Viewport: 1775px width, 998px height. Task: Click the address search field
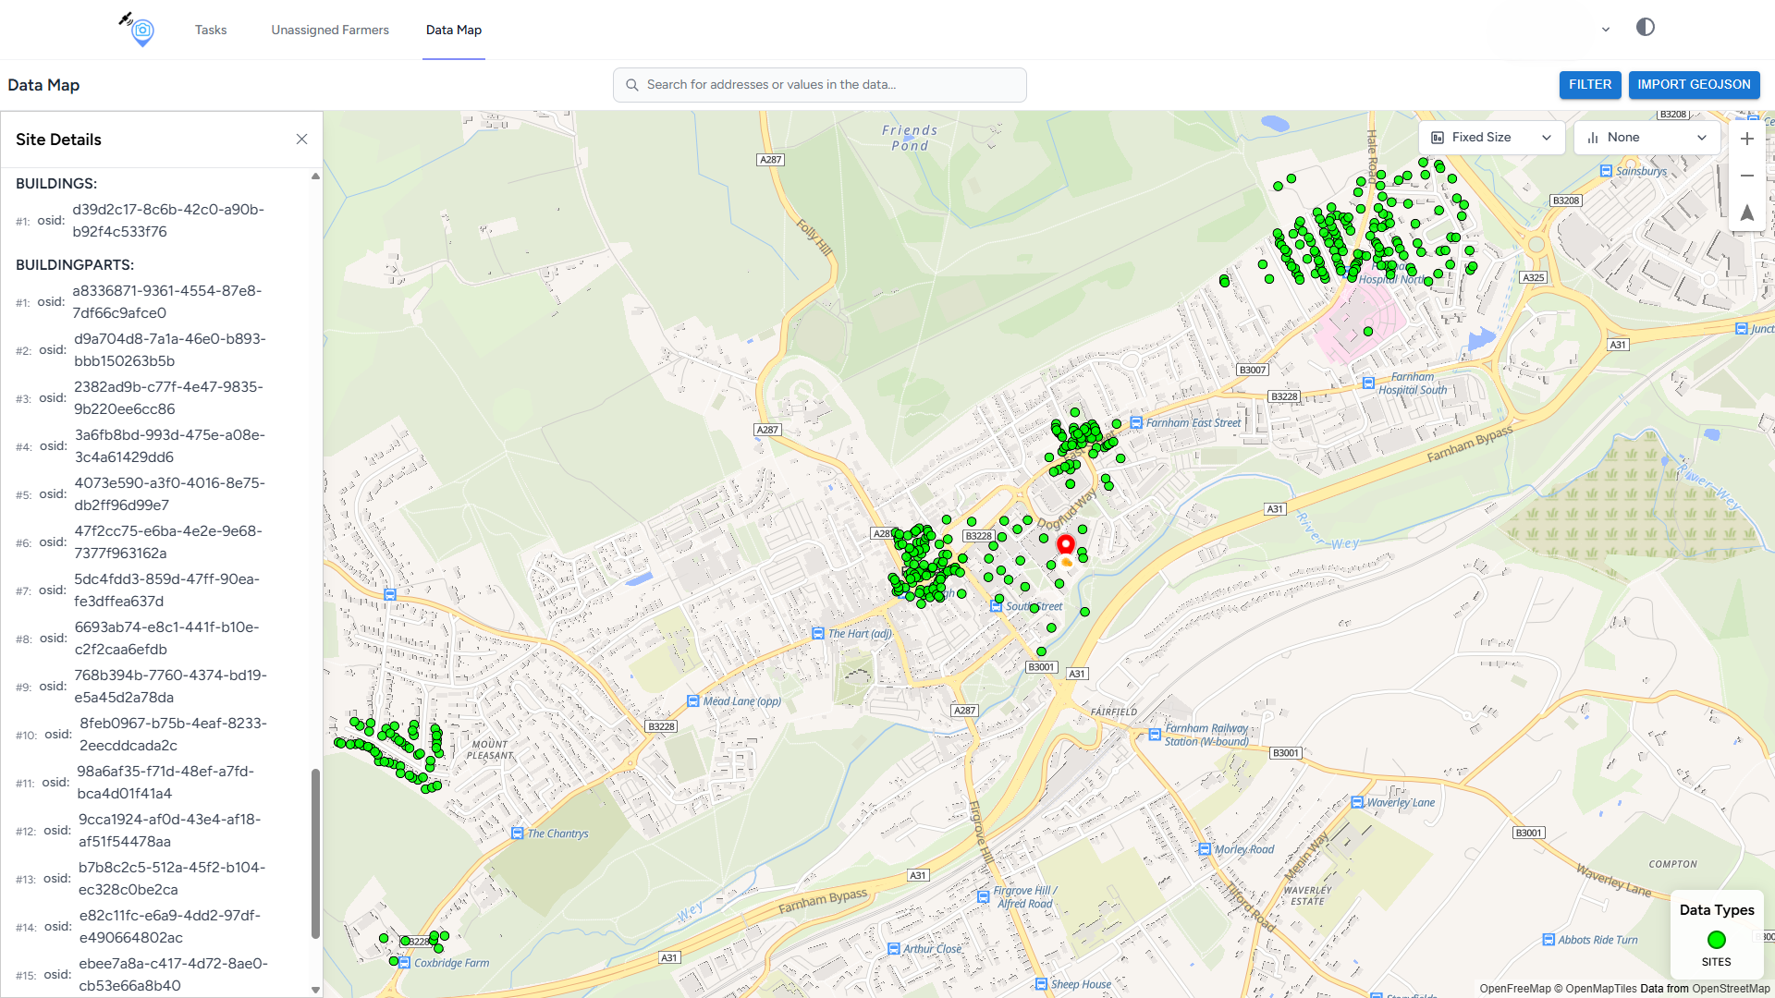click(820, 84)
